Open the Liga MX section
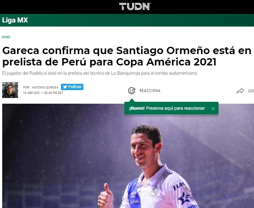Image resolution: width=254 pixels, height=208 pixels. [15, 20]
